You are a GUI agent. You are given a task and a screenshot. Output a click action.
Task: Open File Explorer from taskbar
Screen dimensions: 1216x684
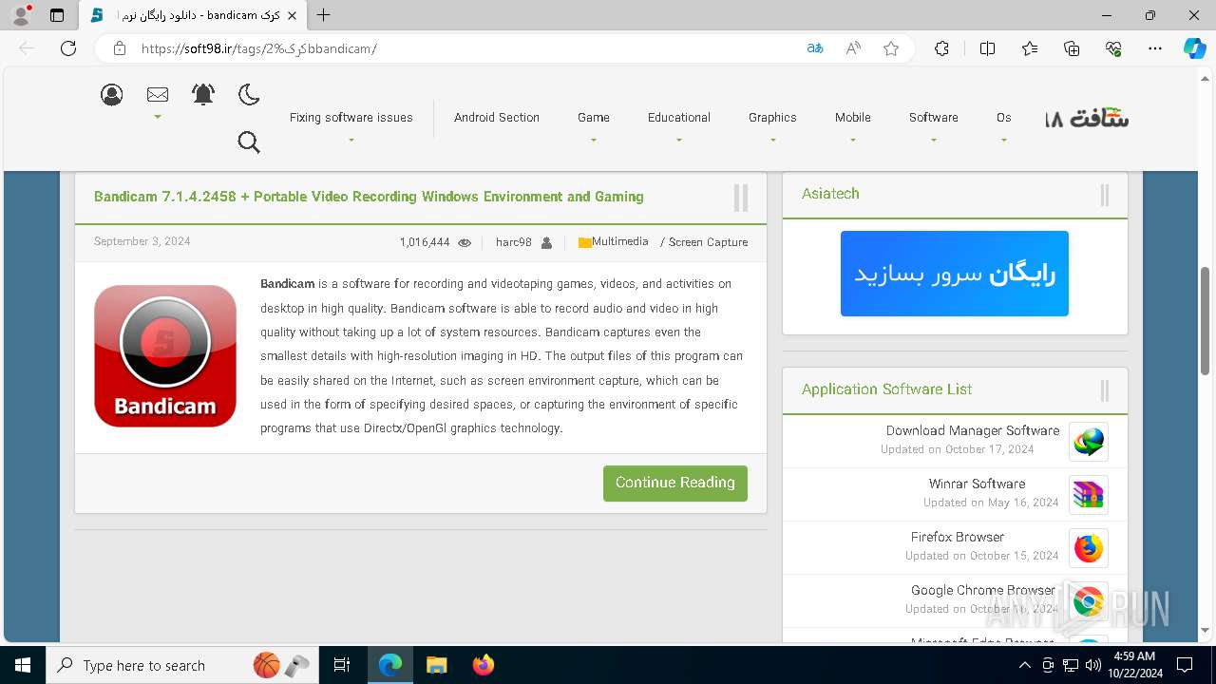(x=436, y=665)
